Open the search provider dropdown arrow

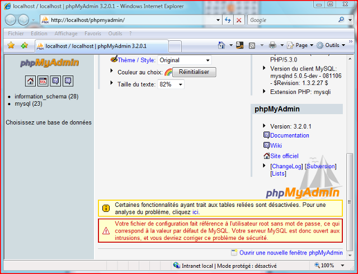click(x=350, y=20)
